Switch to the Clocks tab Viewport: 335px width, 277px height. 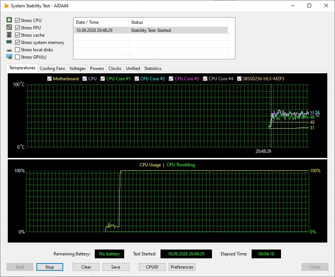pos(115,69)
